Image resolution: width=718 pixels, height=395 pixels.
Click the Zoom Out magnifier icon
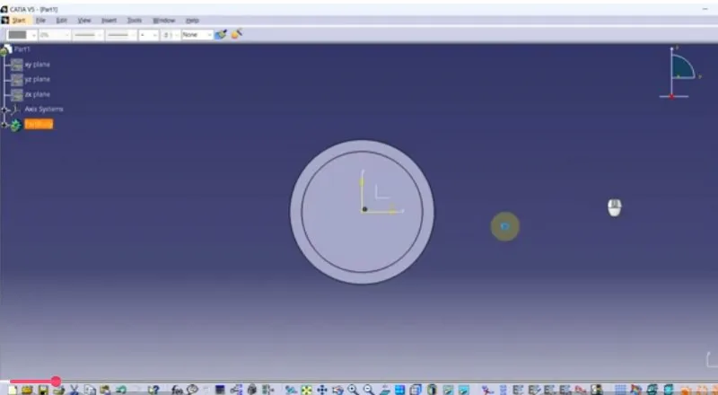click(369, 390)
